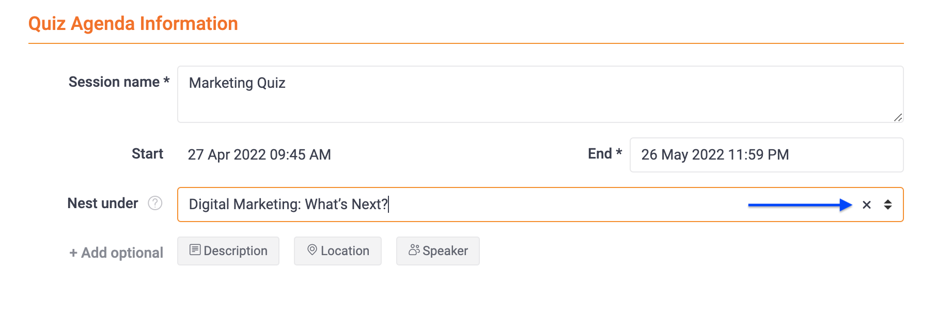The width and height of the screenshot is (937, 314).
Task: Open the Nest under help question mark
Action: 155,203
